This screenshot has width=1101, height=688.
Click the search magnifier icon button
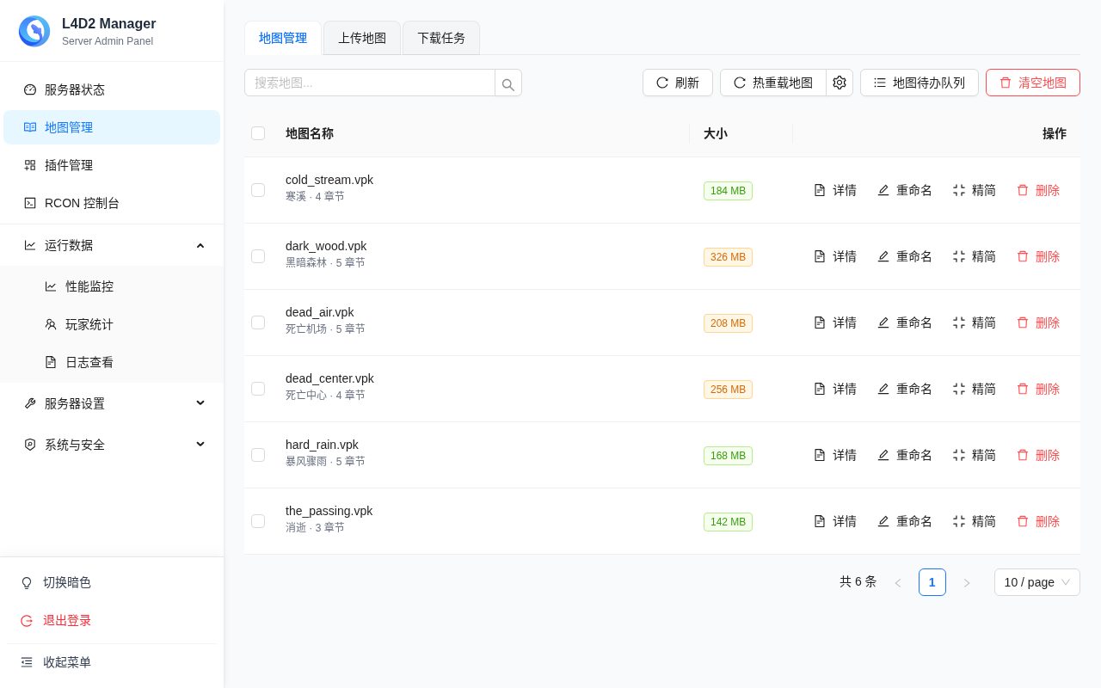pyautogui.click(x=508, y=83)
